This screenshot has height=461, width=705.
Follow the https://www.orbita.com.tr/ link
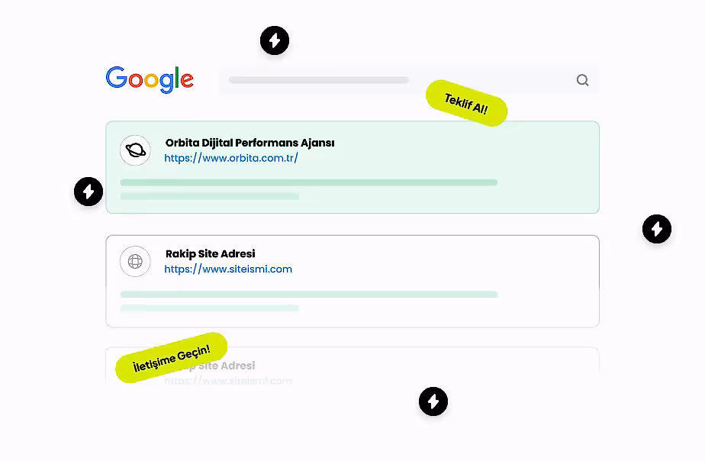231,159
